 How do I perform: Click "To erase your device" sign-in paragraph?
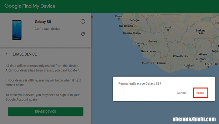tap(43, 97)
